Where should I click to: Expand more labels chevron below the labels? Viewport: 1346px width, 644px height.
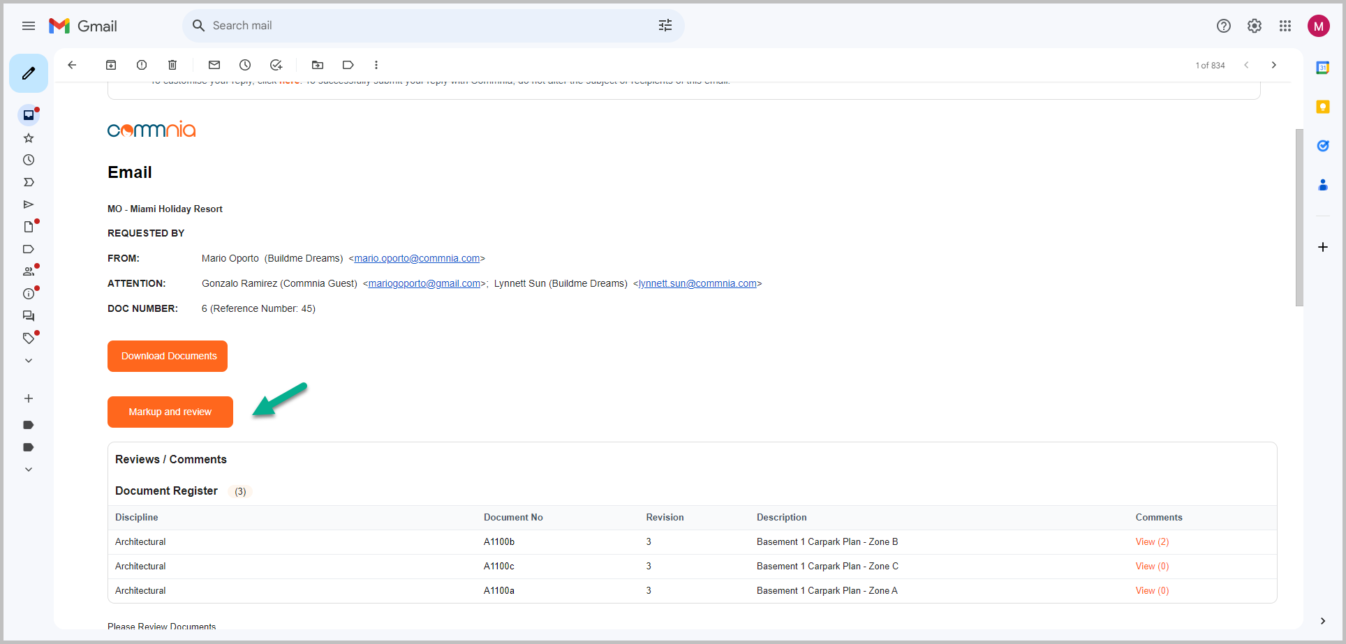coord(29,470)
